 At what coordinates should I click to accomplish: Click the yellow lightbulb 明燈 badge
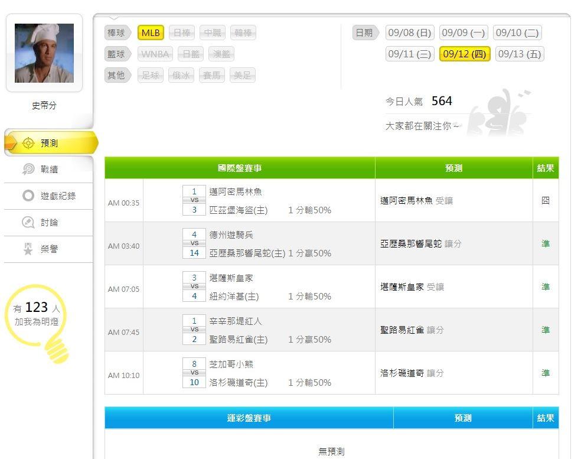[37, 323]
